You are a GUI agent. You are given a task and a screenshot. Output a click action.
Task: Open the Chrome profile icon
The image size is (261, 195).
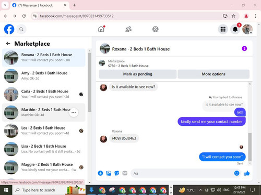(x=246, y=16)
